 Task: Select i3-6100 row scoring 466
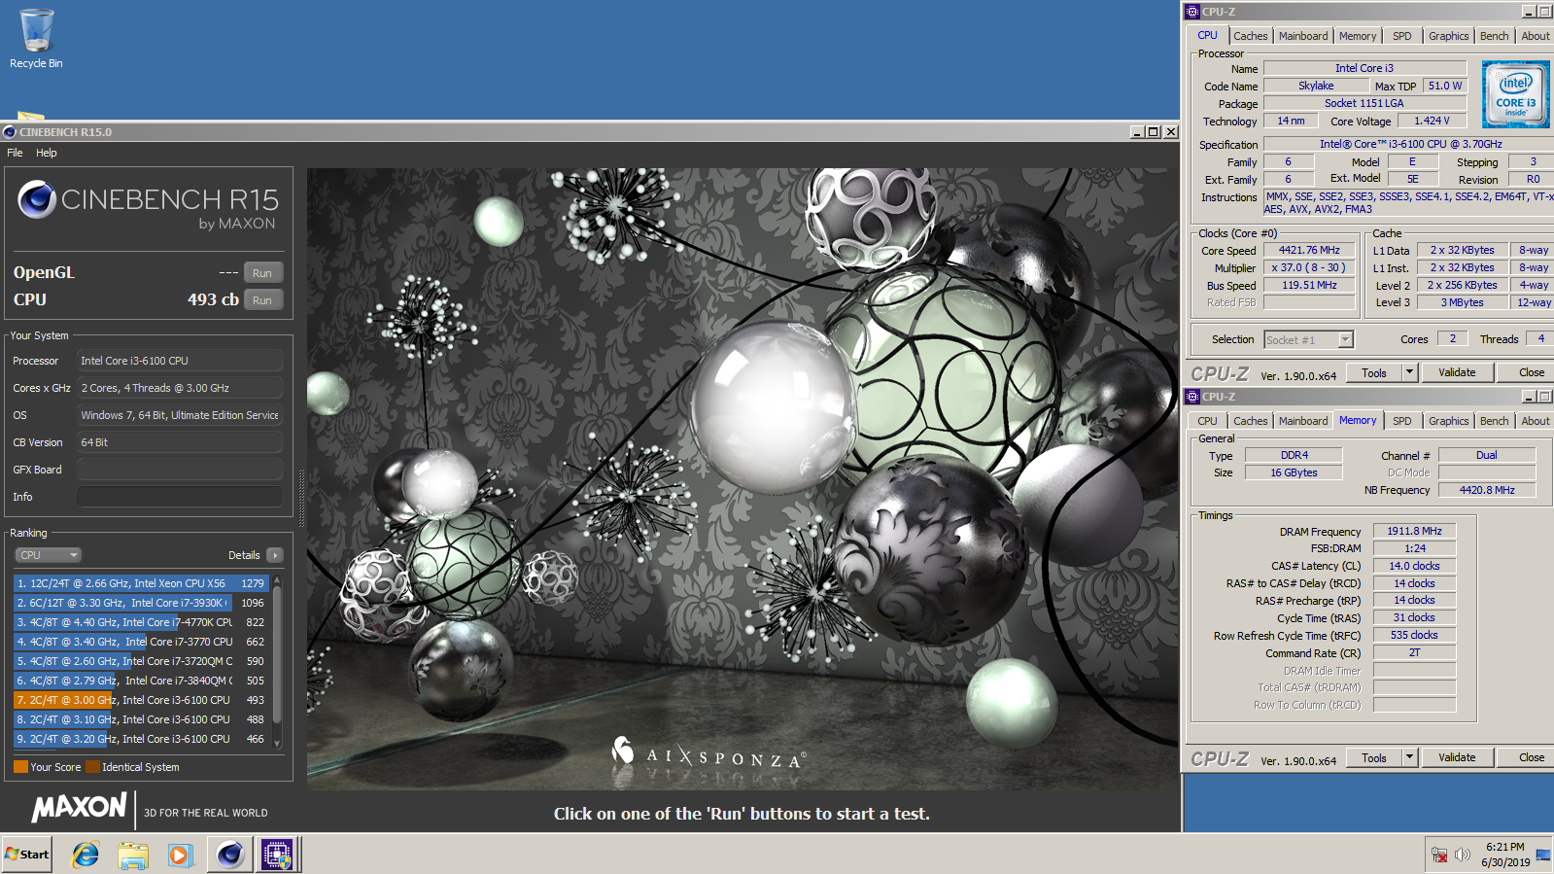tap(141, 739)
